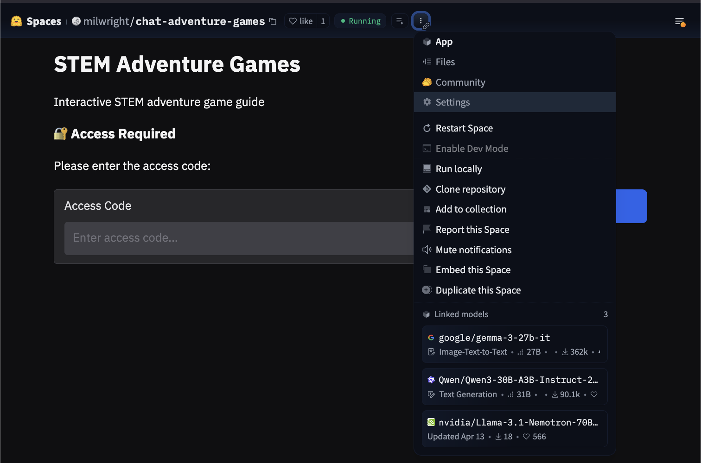Click the embed/link icon on the options button
Image resolution: width=701 pixels, height=463 pixels.
(427, 26)
